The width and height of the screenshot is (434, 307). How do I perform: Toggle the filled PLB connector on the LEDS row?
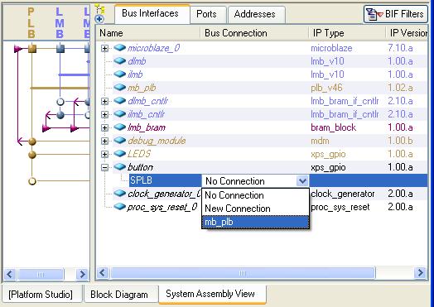coord(32,155)
